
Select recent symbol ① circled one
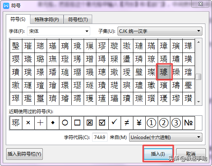[x=151, y=123]
